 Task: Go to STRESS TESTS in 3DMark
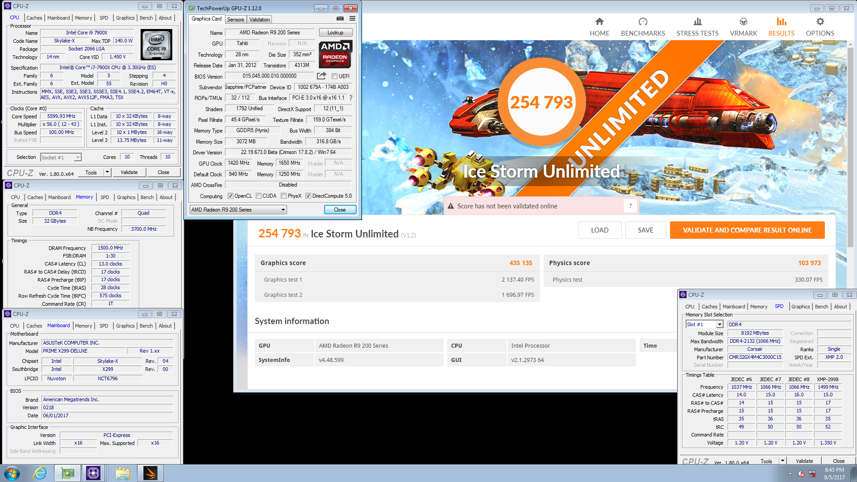(x=697, y=27)
